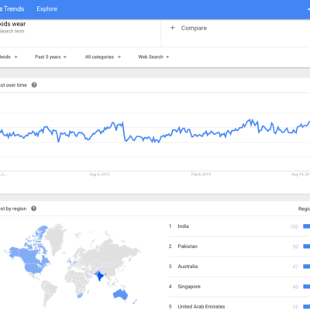The height and width of the screenshot is (310, 310).
Task: Open the Explore tab in header
Action: click(47, 9)
